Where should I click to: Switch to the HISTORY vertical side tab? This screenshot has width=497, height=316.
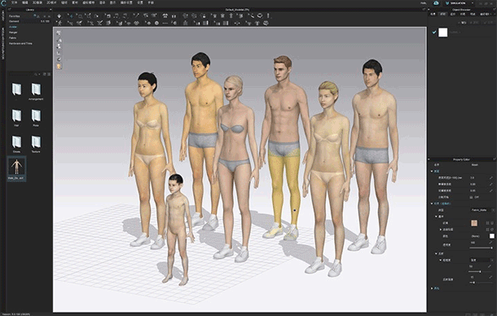pyautogui.click(x=3, y=15)
